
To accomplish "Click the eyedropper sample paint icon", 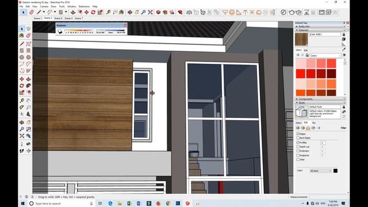I will coord(344,49).
